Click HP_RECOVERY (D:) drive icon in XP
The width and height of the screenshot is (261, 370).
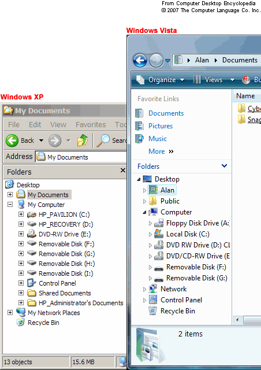point(32,224)
